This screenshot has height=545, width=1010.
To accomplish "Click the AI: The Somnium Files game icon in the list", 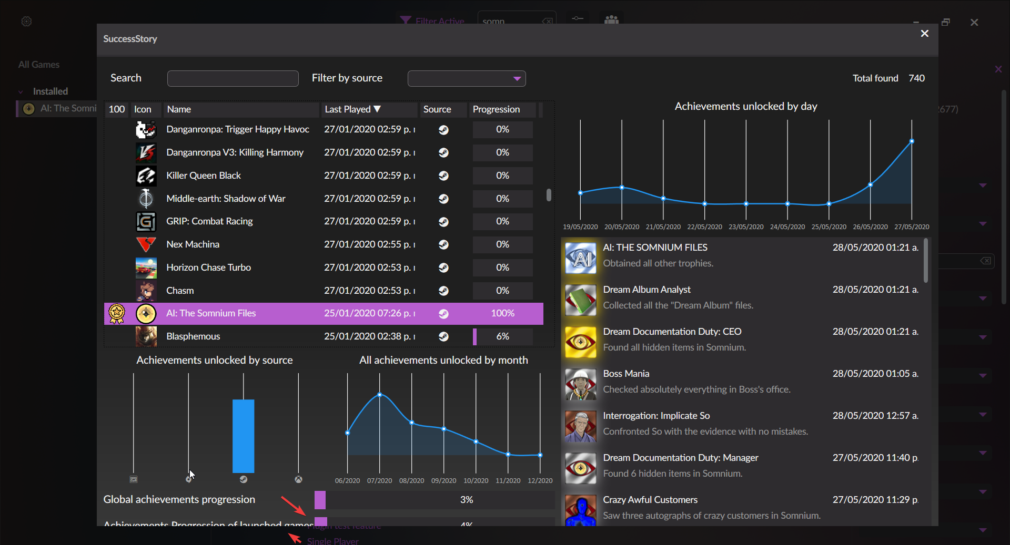I will (146, 313).
